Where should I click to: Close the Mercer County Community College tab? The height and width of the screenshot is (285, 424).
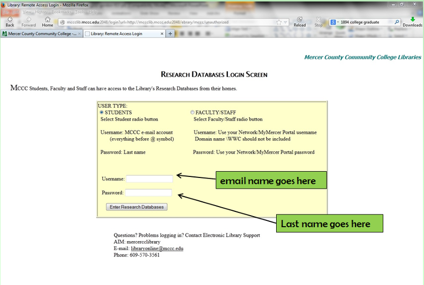pyautogui.click(x=79, y=34)
